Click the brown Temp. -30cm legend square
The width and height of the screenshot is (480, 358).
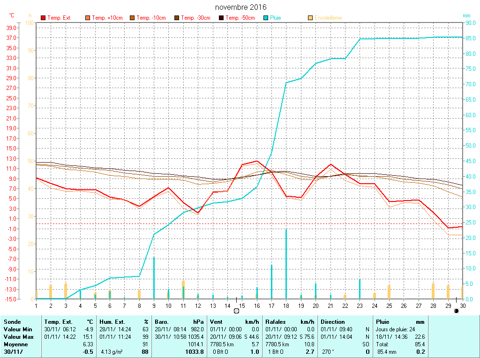pyautogui.click(x=177, y=18)
